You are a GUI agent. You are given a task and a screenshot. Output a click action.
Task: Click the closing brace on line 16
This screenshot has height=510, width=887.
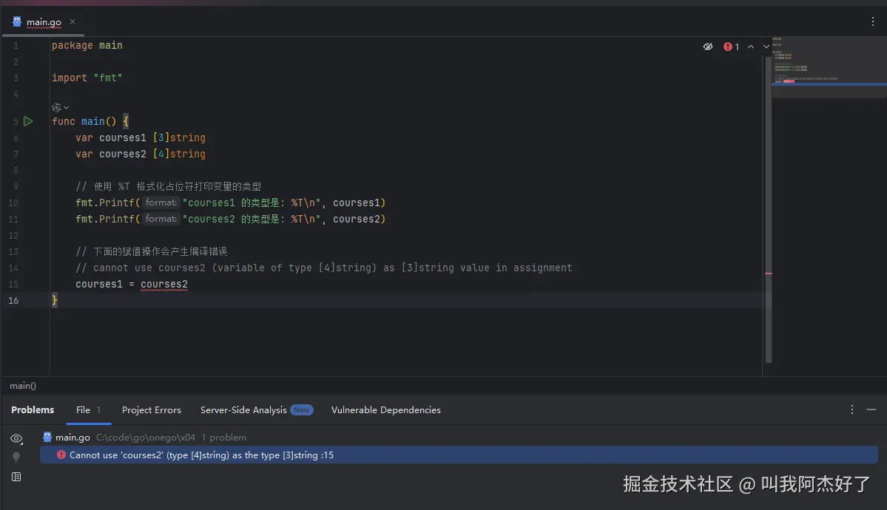(54, 301)
